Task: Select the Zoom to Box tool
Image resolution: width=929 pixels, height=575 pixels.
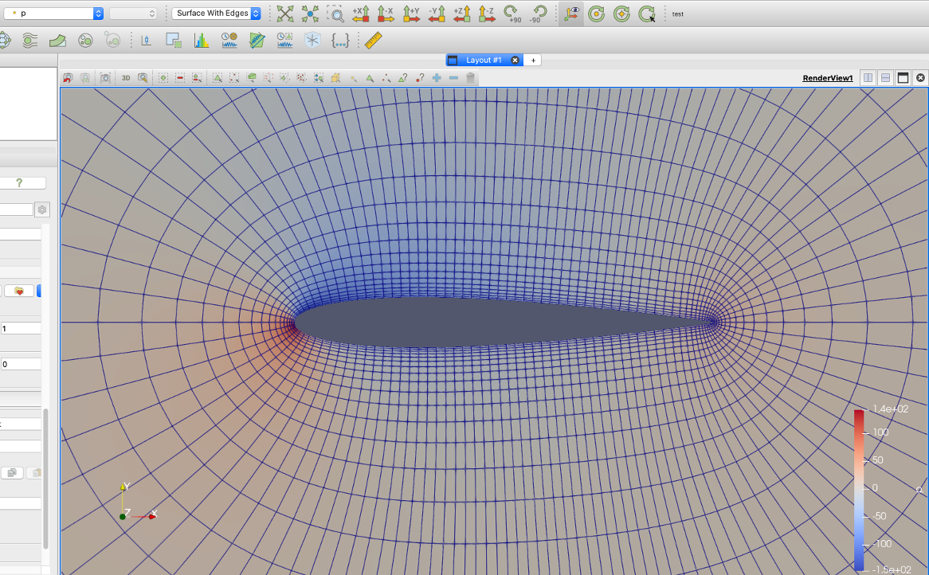Action: click(335, 13)
